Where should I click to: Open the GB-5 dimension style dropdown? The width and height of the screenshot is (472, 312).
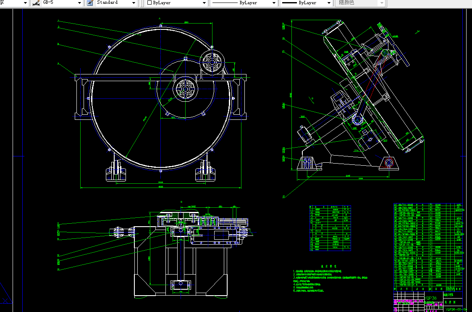tap(79, 3)
